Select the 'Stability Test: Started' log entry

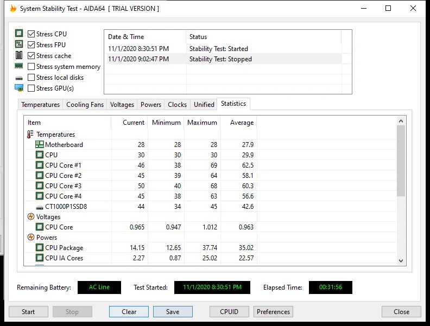click(224, 48)
